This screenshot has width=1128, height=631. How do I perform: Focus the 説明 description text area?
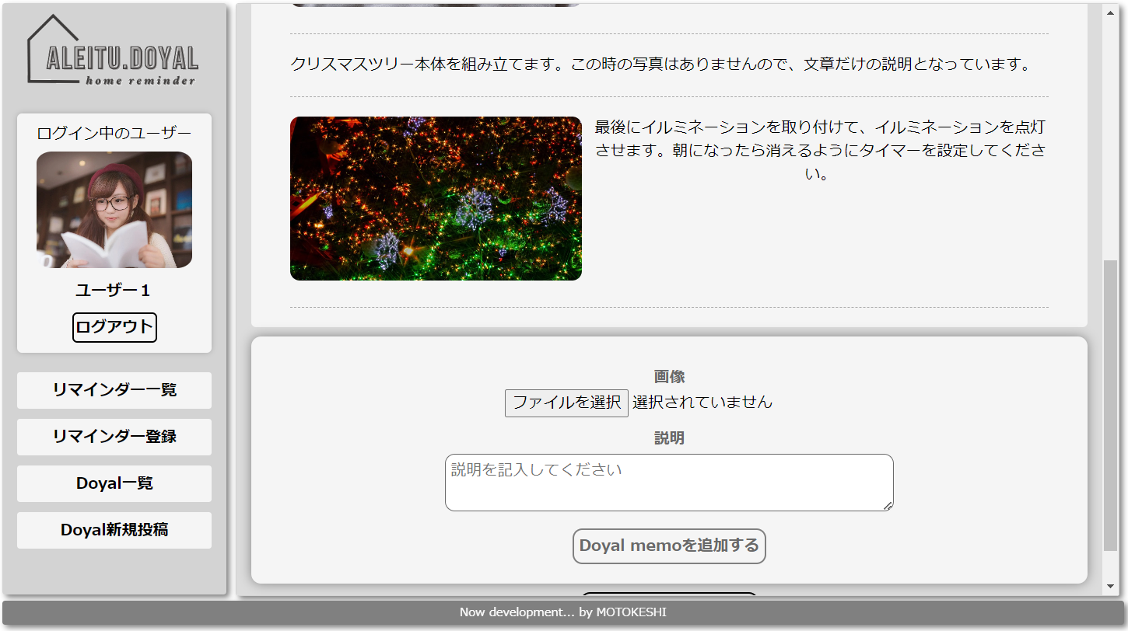click(669, 480)
